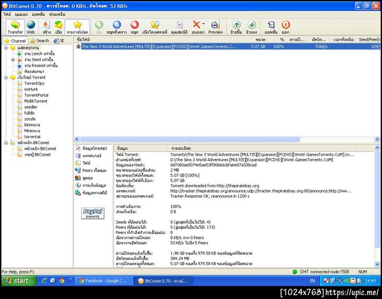This screenshot has height=299, width=382.
Task: Click the DHT connected node status indicator
Action: 322,272
